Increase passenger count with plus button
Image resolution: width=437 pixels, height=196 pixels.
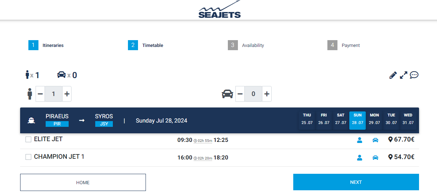pos(66,94)
